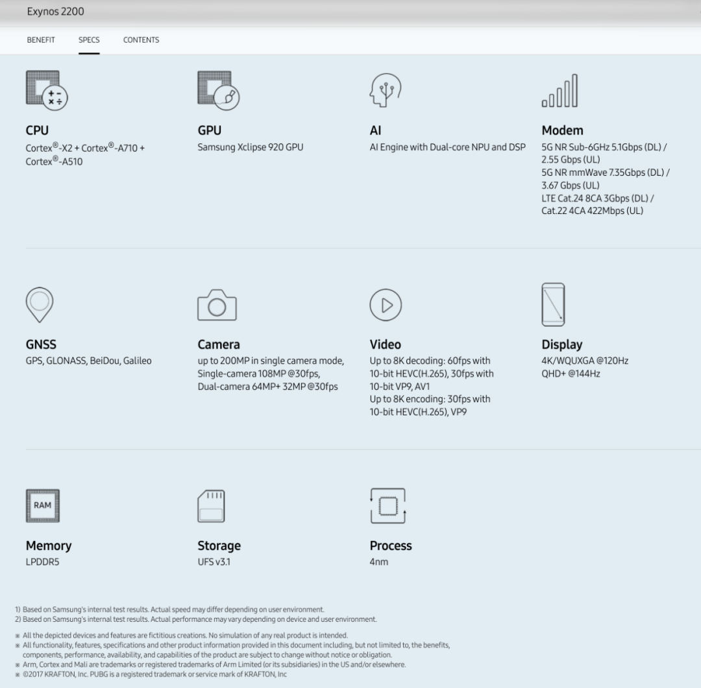
Task: Click '5G NR Sub-6GHz 5.1Gbps (DL) /' line
Action: coord(604,147)
